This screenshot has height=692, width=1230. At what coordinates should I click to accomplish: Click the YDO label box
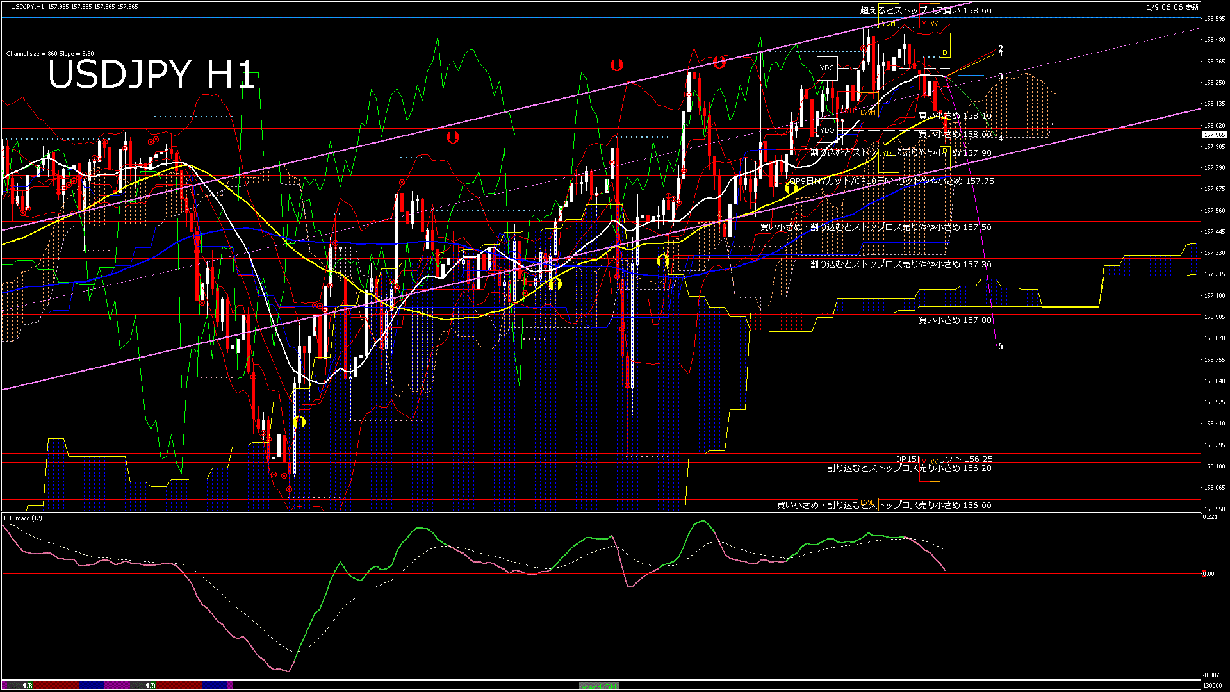point(827,130)
